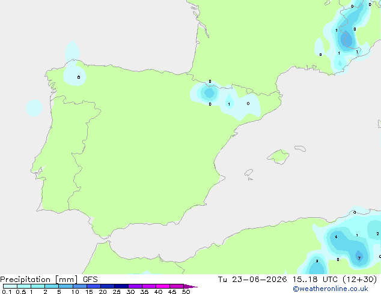Click the legend label '40'

coord(158,292)
